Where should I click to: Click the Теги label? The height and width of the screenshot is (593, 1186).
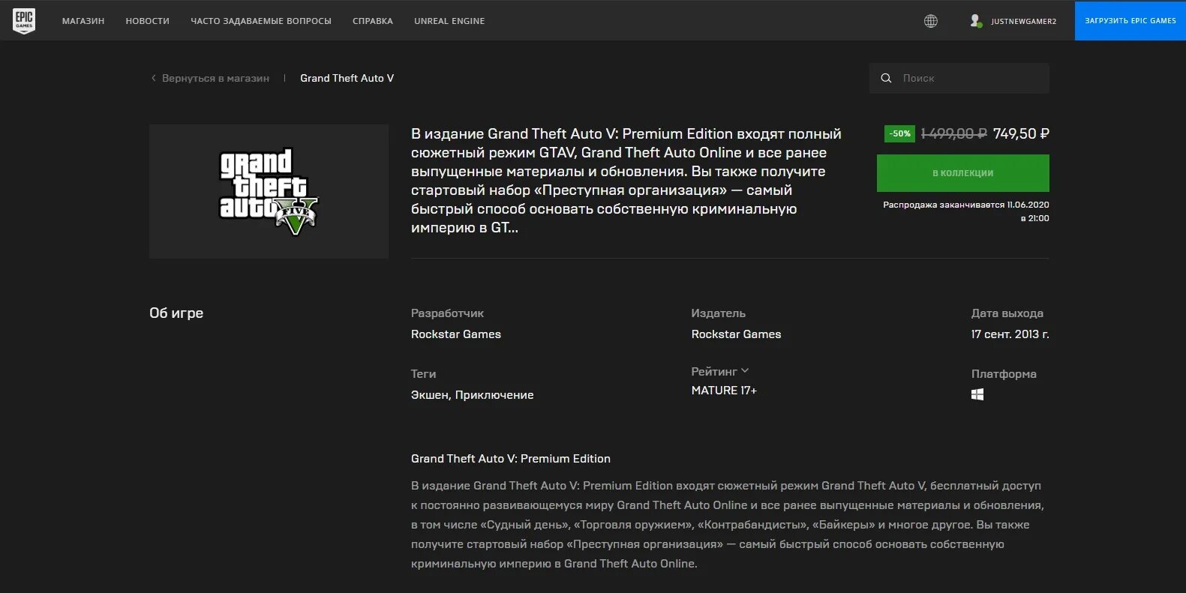(x=423, y=374)
